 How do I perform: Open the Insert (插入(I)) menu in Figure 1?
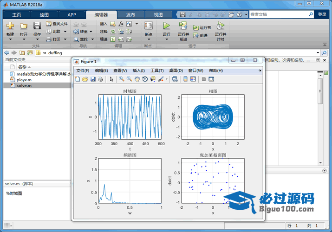pos(139,71)
